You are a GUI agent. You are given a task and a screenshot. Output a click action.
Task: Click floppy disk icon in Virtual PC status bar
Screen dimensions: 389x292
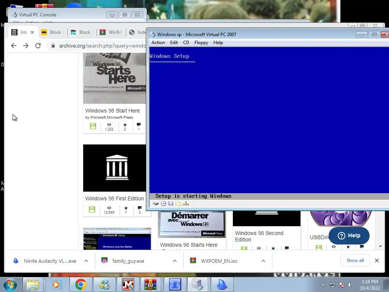[171, 204]
